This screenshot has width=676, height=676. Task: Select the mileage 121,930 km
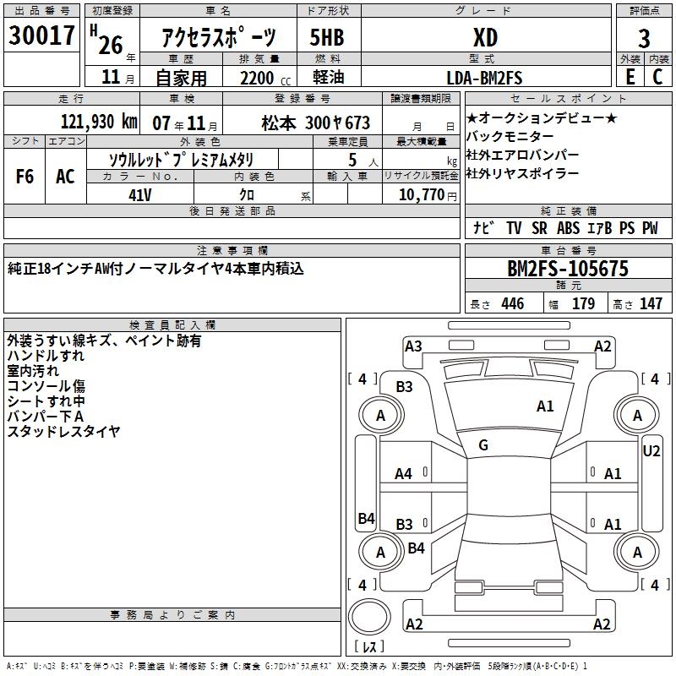point(99,122)
